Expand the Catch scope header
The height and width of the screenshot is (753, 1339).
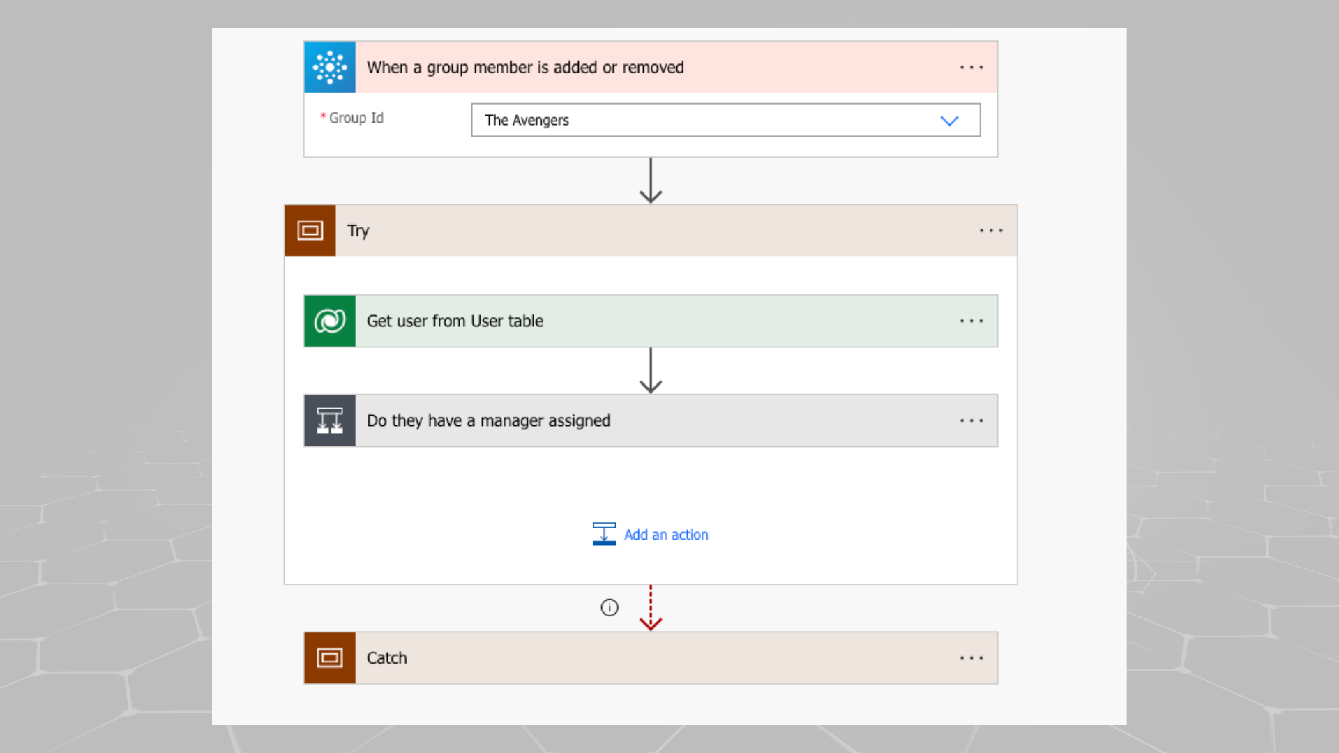(x=651, y=657)
